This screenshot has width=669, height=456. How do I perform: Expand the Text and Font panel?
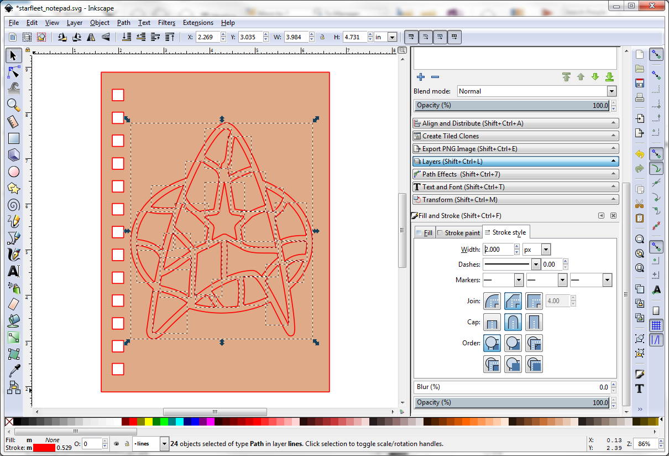click(x=516, y=187)
